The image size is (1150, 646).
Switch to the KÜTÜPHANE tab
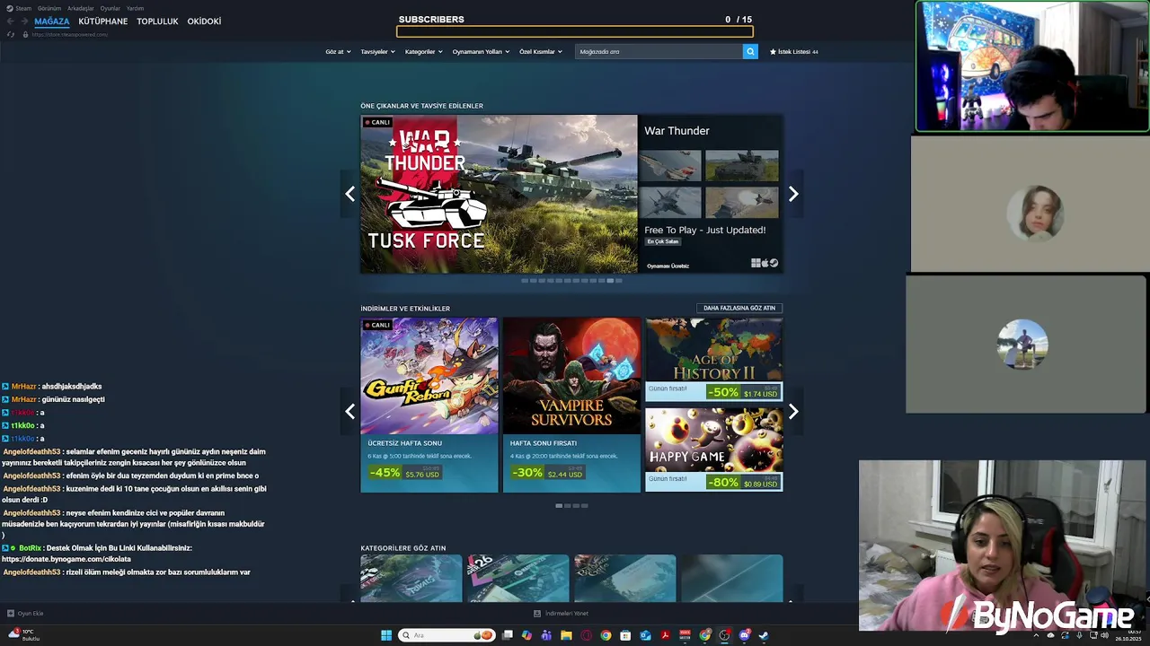(103, 21)
